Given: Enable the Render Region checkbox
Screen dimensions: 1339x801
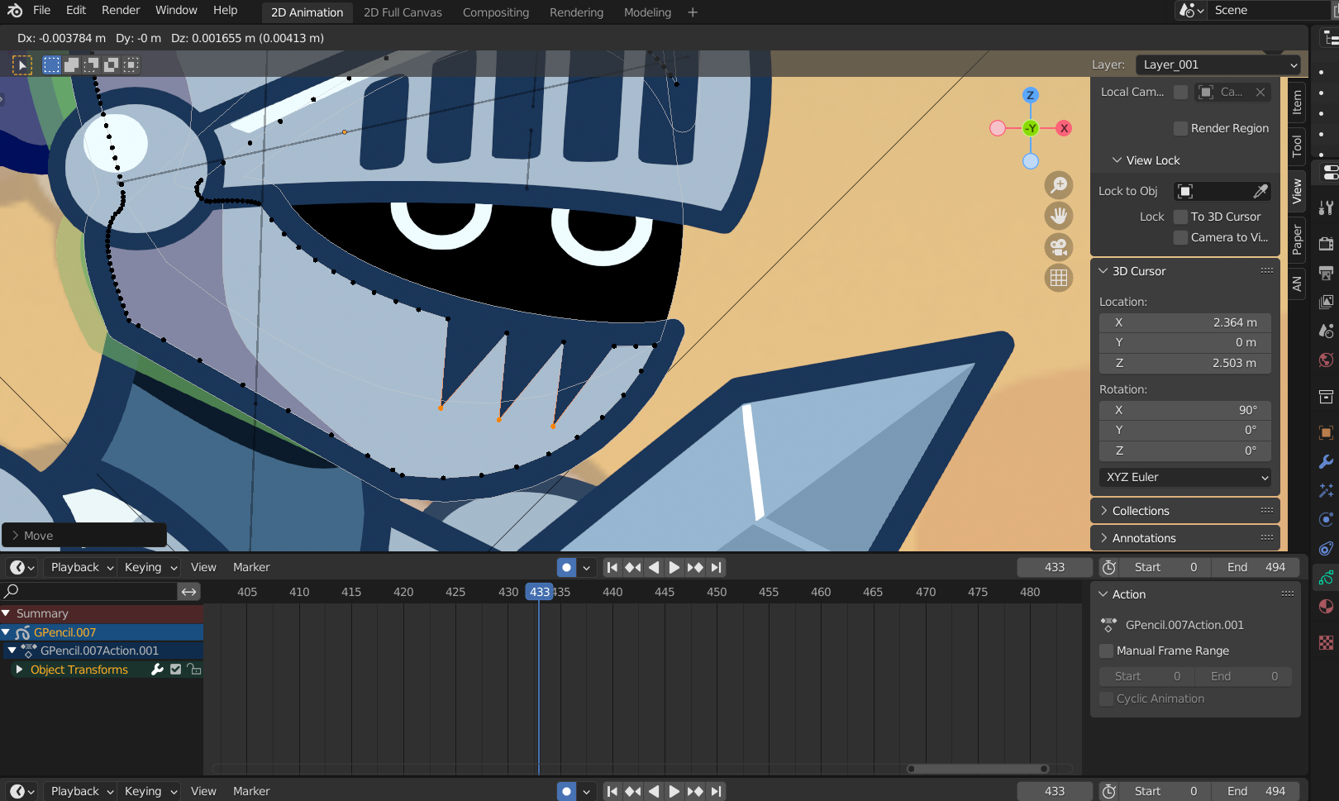Looking at the screenshot, I should [x=1180, y=128].
